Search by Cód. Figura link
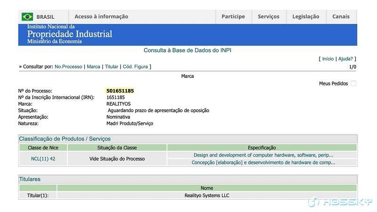The height and width of the screenshot is (212, 377). click(x=135, y=66)
